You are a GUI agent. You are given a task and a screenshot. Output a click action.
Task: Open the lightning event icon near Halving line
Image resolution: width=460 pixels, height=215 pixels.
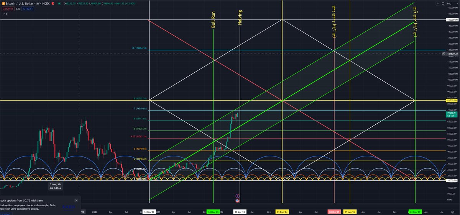238,195
